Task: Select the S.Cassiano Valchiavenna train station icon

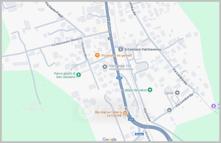Action: point(120,49)
